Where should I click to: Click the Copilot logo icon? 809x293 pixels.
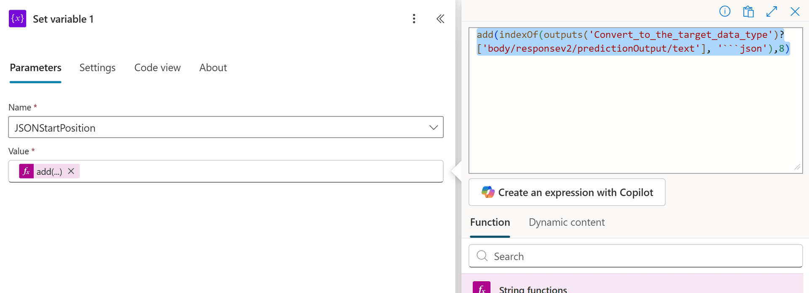coord(488,192)
